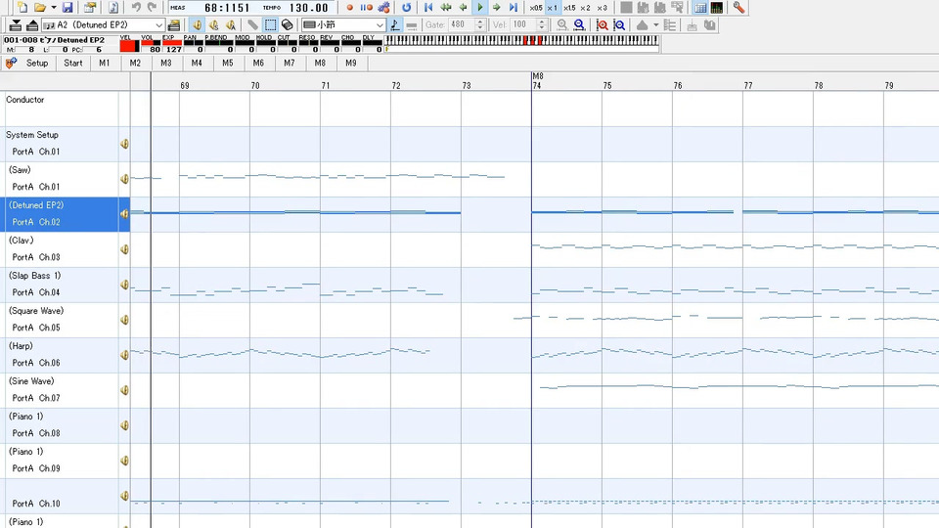Jump to the Start marker

[x=73, y=63]
